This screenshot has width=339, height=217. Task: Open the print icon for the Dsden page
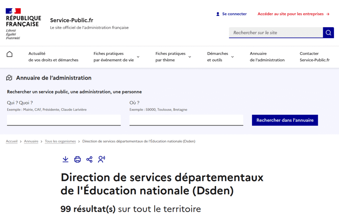click(77, 159)
